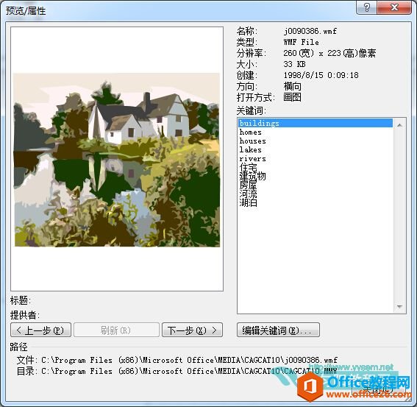417x407 pixels.
Task: Click the WMF File type value
Action: click(x=301, y=42)
